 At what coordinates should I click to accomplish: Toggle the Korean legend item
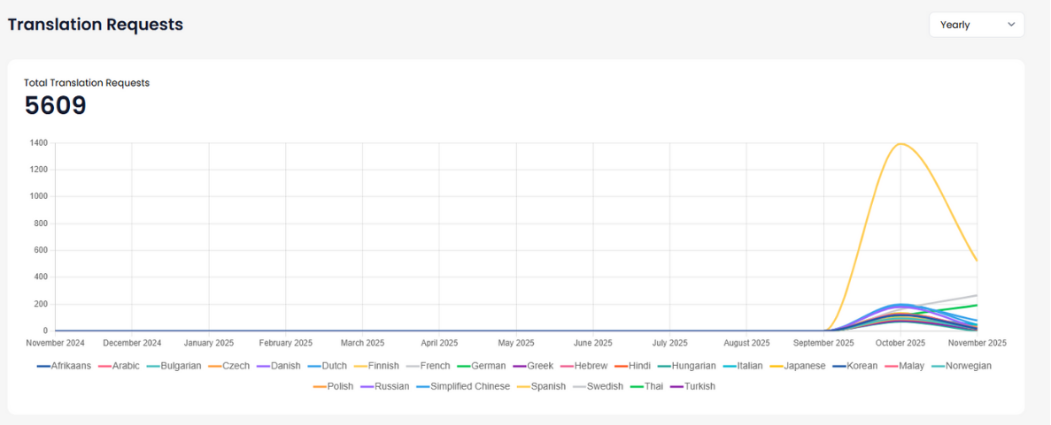855,366
